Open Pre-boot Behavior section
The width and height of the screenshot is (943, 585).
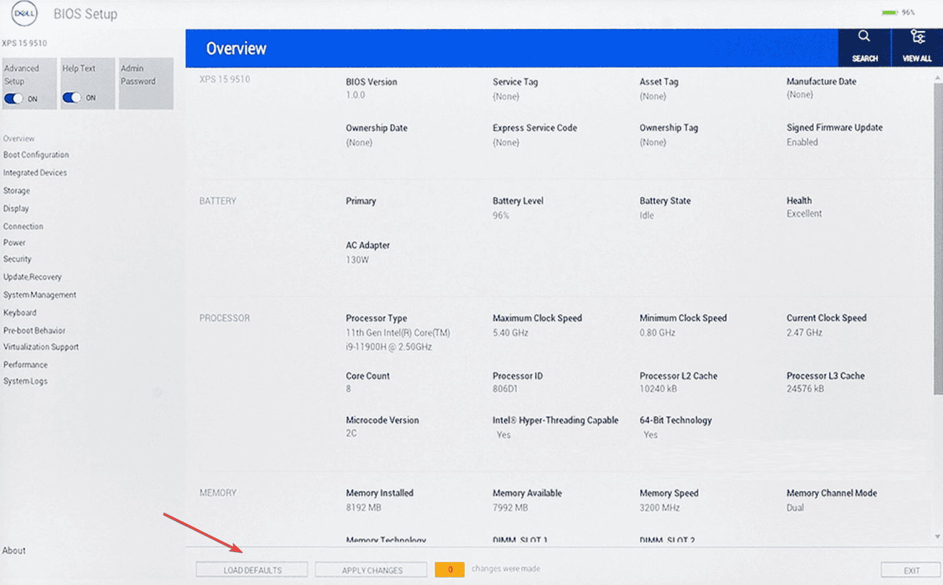point(34,330)
